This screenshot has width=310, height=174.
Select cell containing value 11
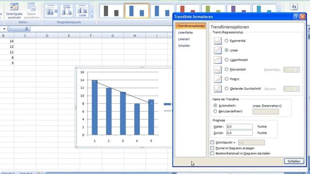coord(7,52)
